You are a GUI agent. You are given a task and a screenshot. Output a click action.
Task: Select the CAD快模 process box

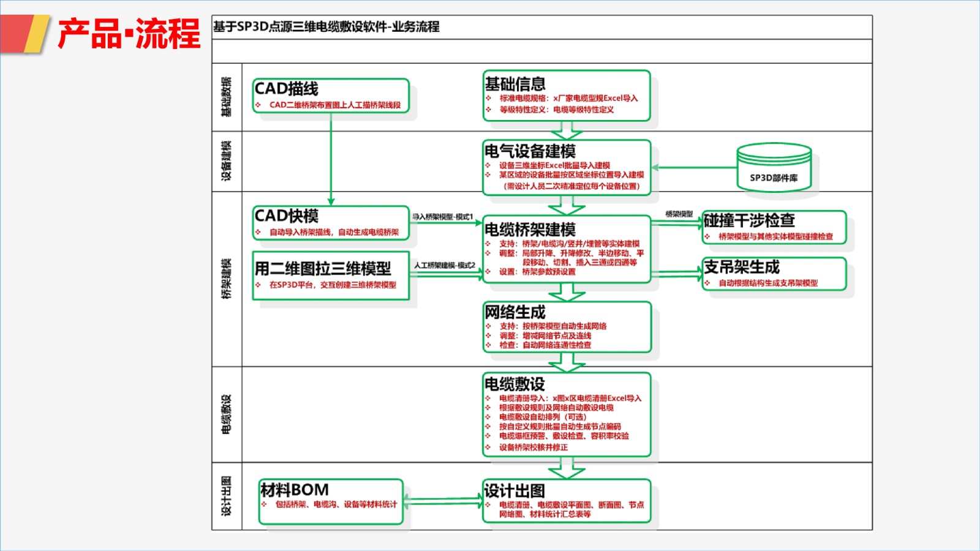coord(331,223)
